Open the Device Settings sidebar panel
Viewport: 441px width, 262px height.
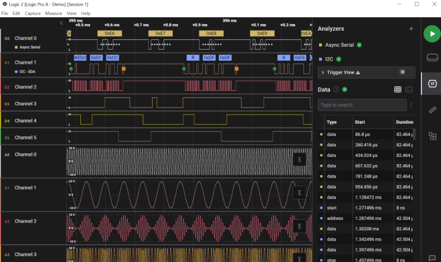tap(432, 57)
